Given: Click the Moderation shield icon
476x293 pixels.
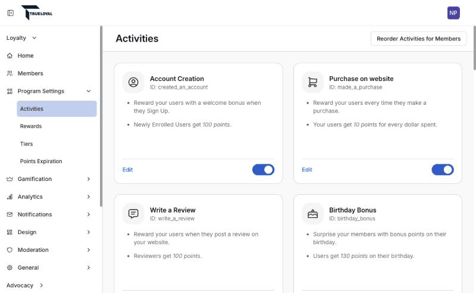Looking at the screenshot, I should [10, 250].
